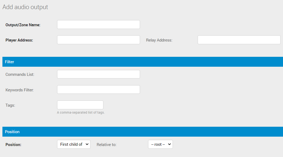The image size is (283, 157).
Task: Click the Relay Address input field
Action: click(239, 40)
